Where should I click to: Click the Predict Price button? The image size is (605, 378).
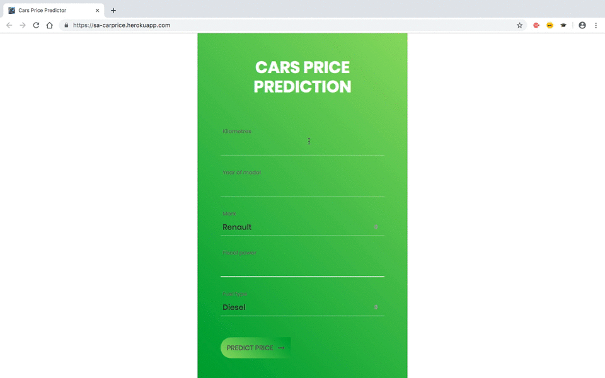(x=255, y=347)
